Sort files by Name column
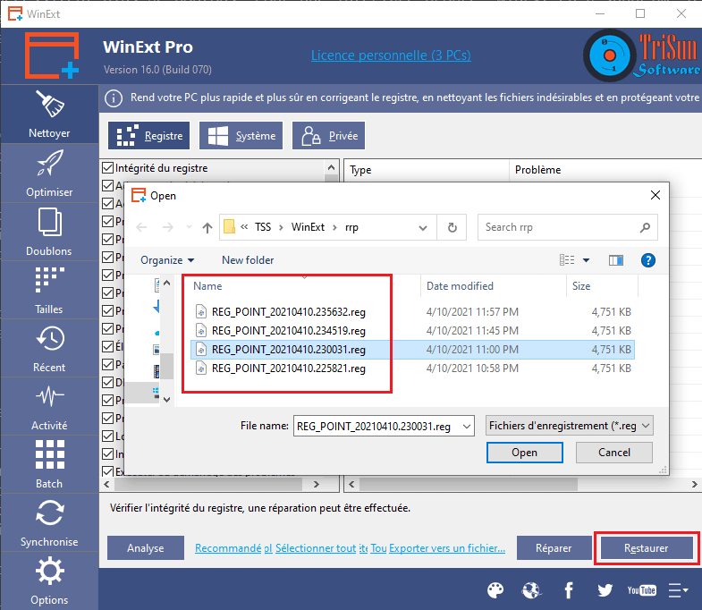Image resolution: width=702 pixels, height=610 pixels. tap(207, 286)
